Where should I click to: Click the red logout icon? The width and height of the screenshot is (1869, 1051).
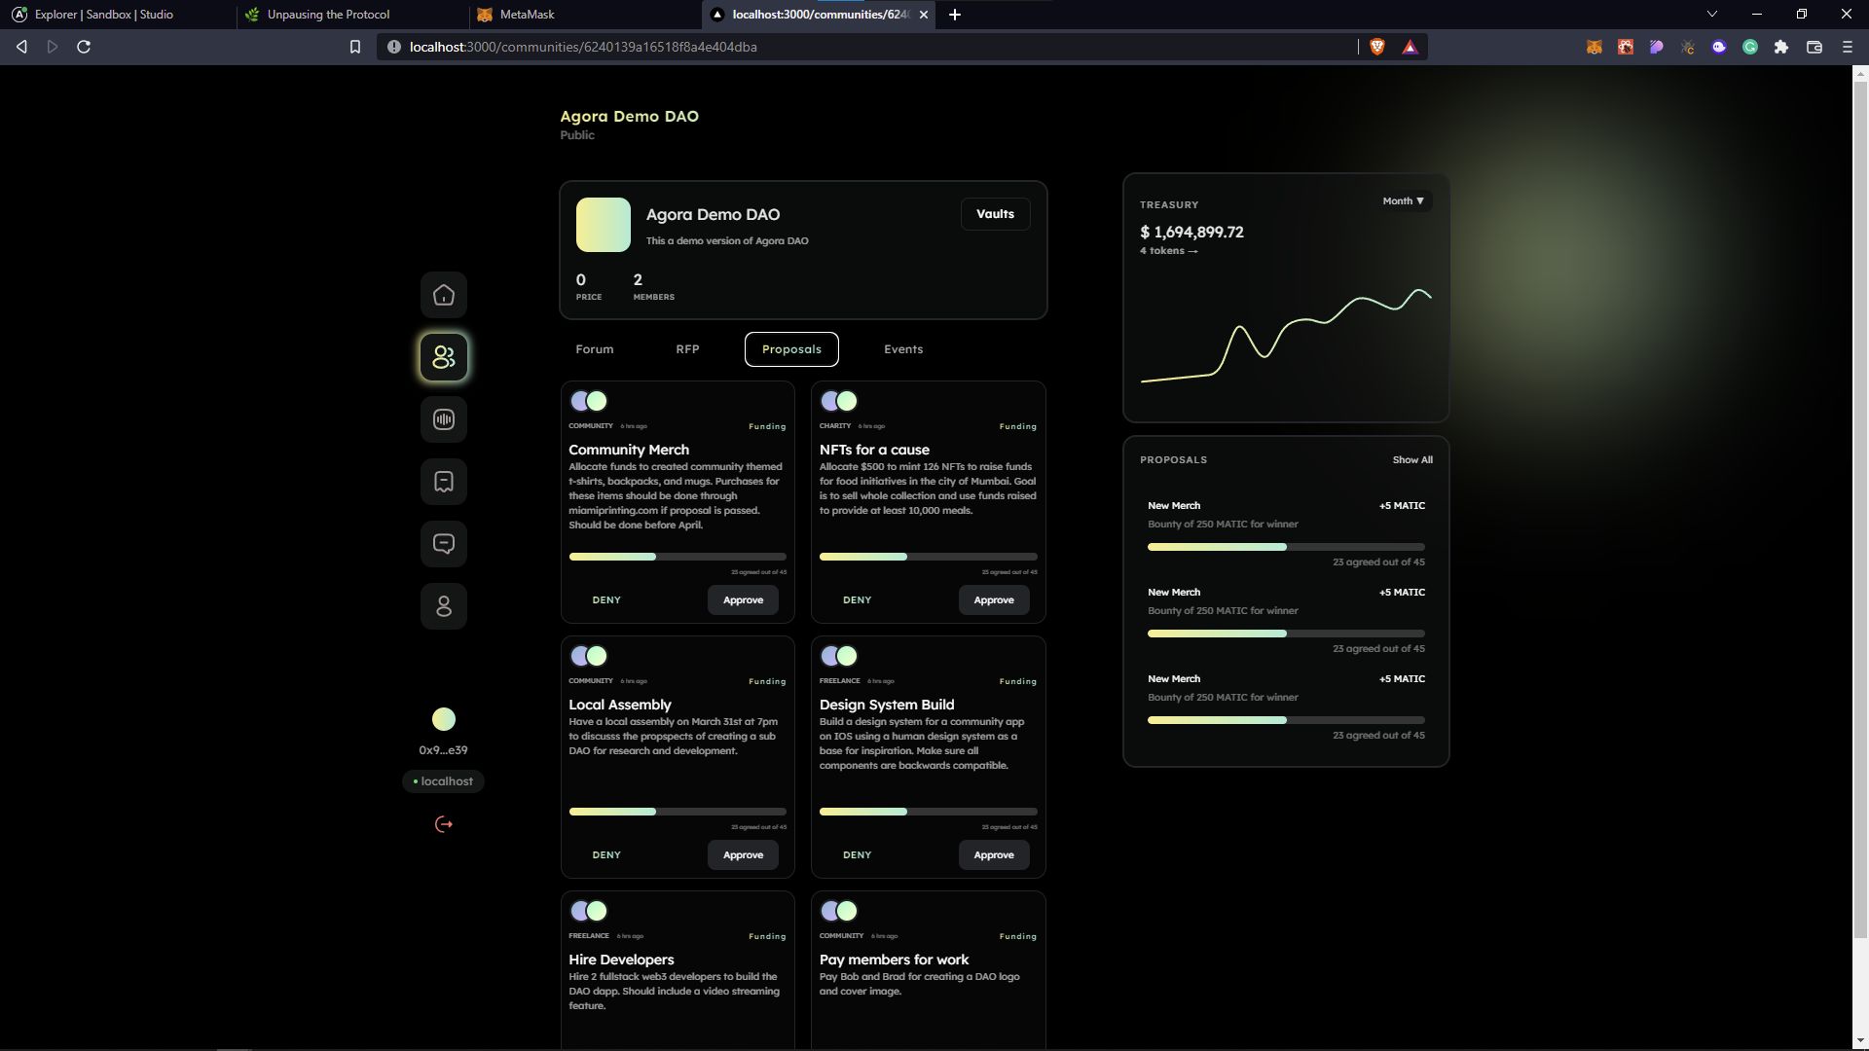point(444,824)
